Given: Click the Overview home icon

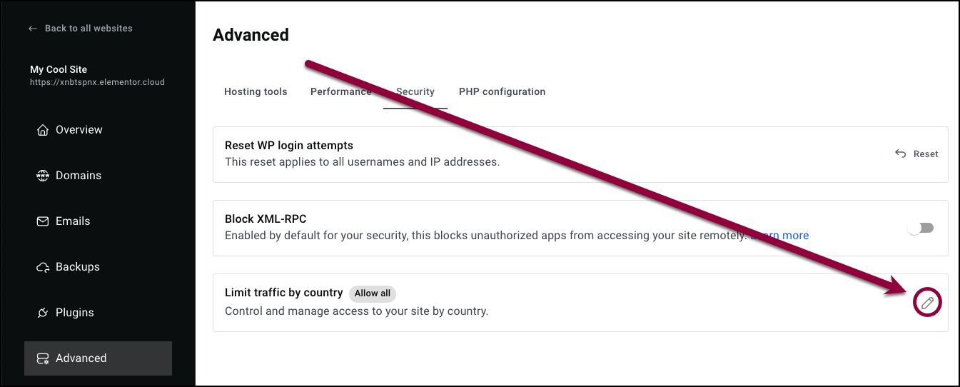Looking at the screenshot, I should click(x=42, y=130).
